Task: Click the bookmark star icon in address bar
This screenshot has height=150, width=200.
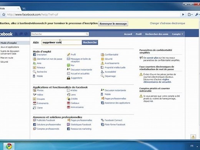Action: coord(4,15)
